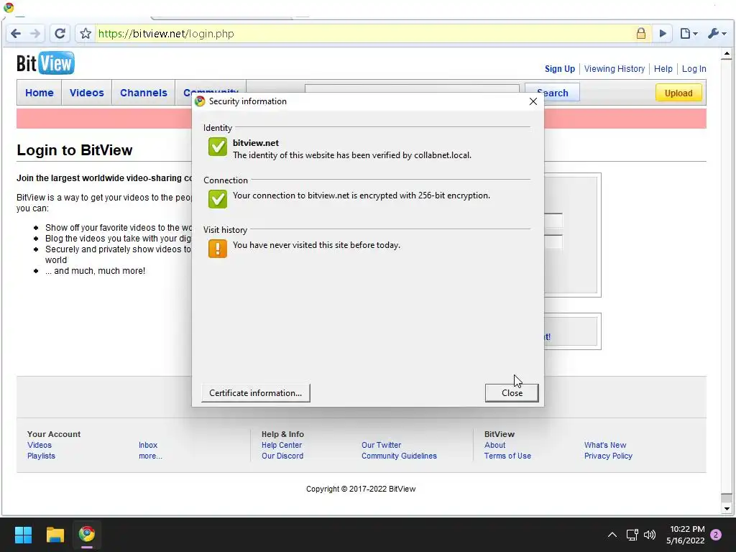Click the volume speaker tray icon

[x=650, y=535]
